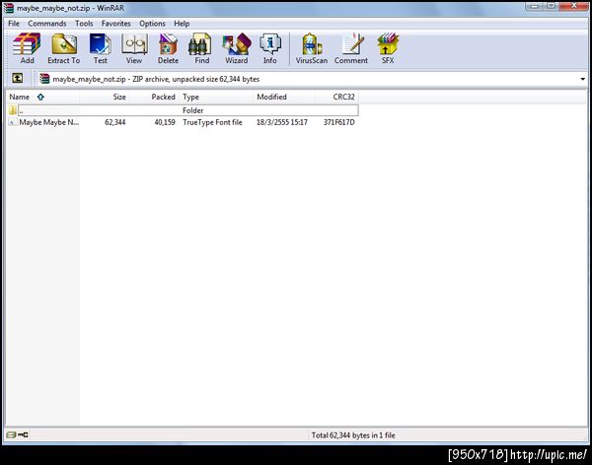Screen dimensions: 592x465
Task: Open the File menu
Action: pos(14,24)
